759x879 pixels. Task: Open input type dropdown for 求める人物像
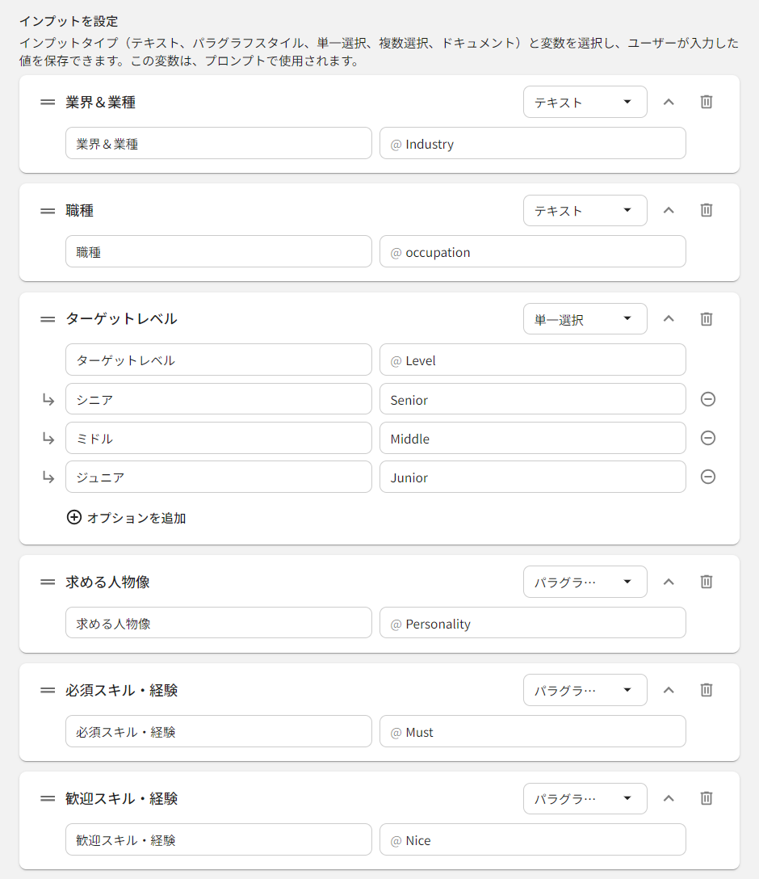pyautogui.click(x=585, y=582)
